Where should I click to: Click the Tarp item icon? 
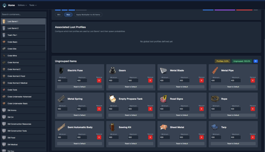point(215,127)
